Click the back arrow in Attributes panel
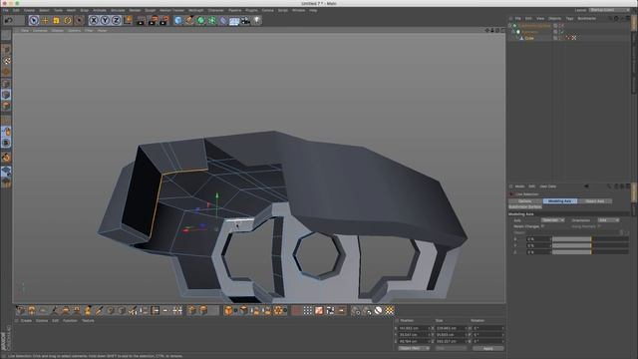The image size is (638, 359). click(x=586, y=186)
